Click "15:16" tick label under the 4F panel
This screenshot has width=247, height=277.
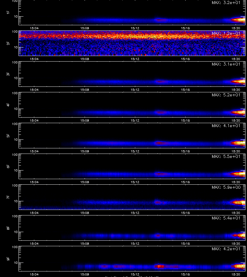[185, 120]
